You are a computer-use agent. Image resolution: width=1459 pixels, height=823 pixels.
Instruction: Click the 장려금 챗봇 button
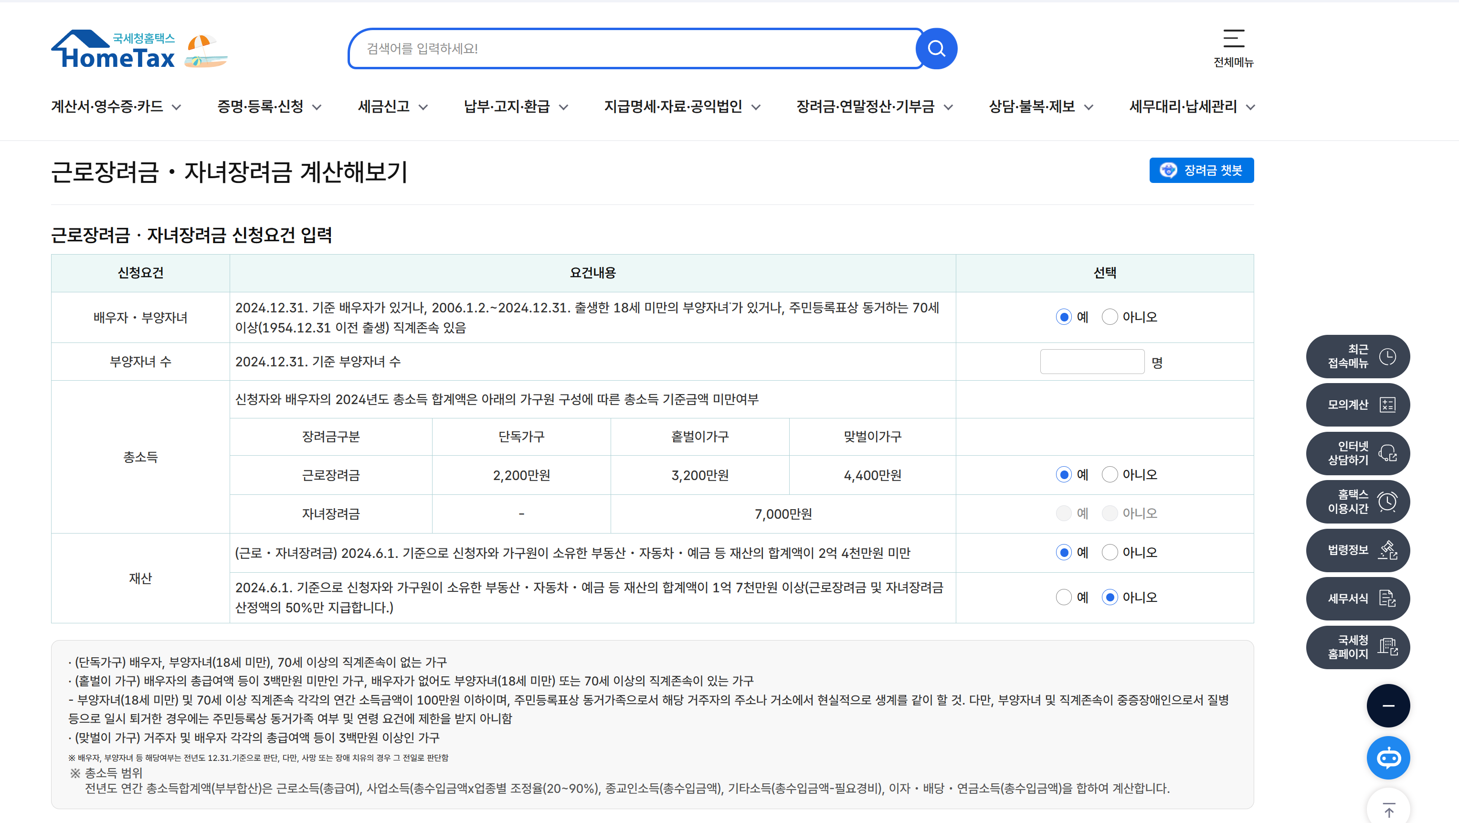pos(1201,170)
